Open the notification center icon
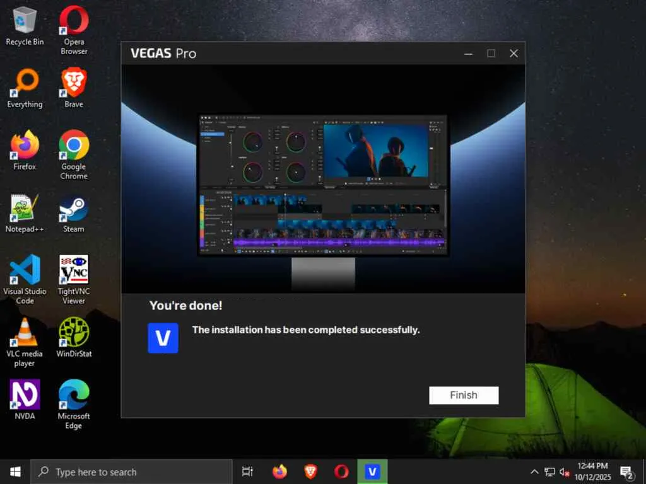Screen dimensions: 646x484 (x=626, y=472)
